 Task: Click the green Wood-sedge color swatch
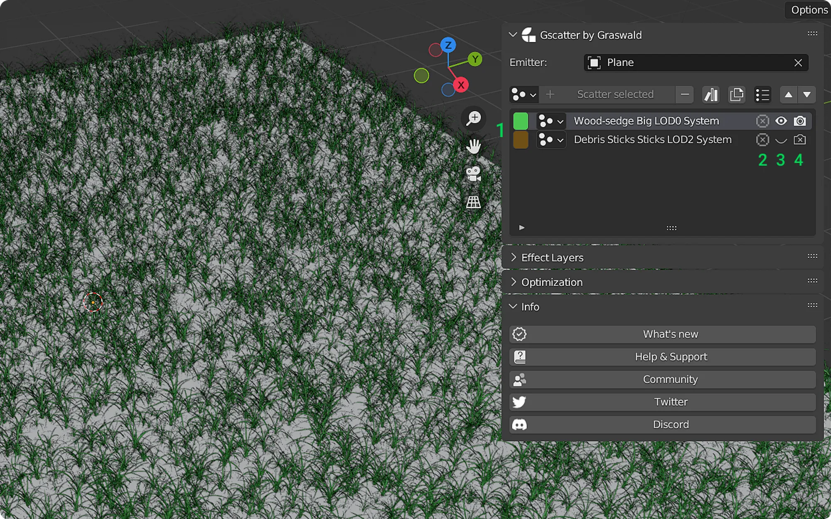(x=521, y=121)
